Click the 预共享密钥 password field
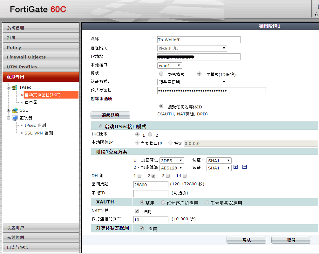Screen dimensions: 319x254 (211, 91)
